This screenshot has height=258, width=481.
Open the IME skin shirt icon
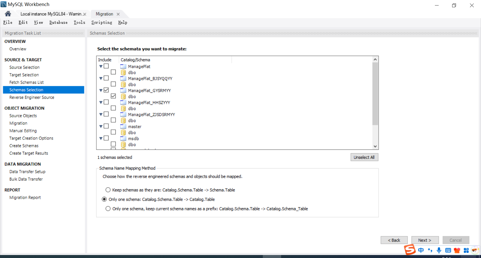457,250
